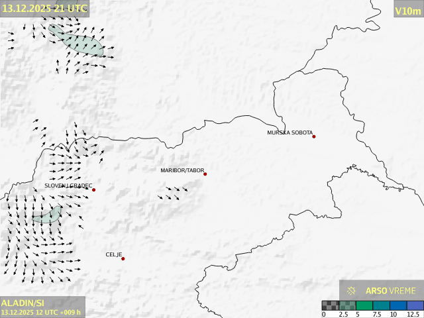Click the shaded wind area near top-left
This screenshot has height=318, width=424.
click(x=79, y=41)
